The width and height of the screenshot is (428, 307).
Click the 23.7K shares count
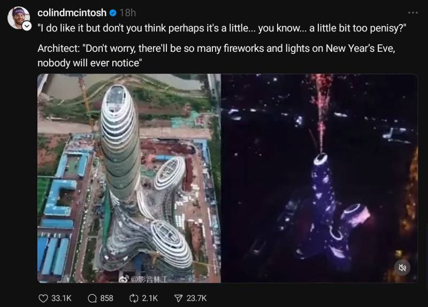pos(196,298)
